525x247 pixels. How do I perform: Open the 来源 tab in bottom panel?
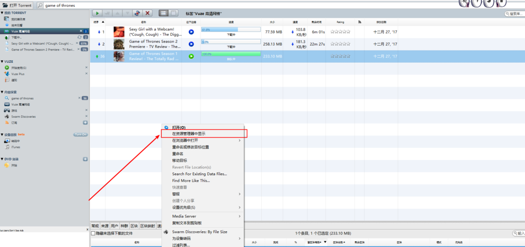tap(105, 226)
